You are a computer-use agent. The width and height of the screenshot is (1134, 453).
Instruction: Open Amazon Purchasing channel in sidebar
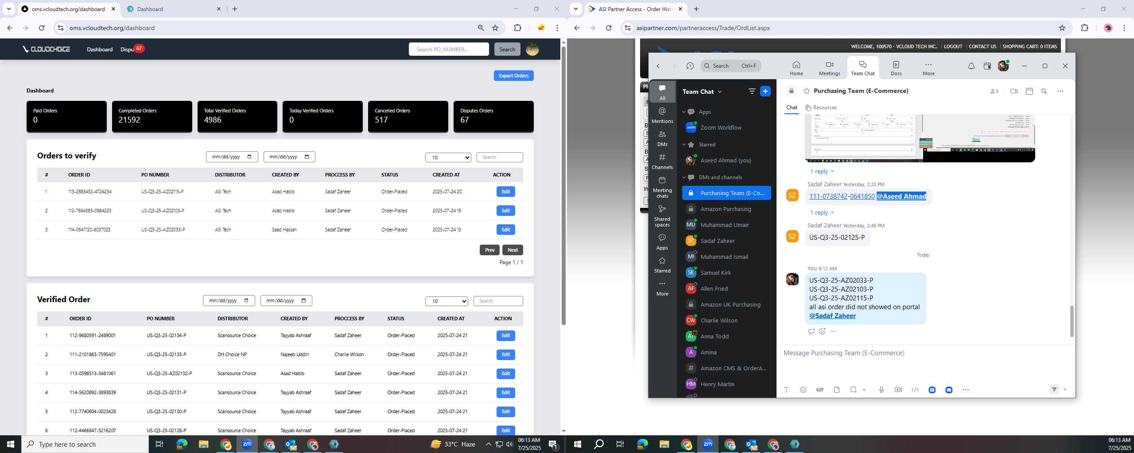(x=726, y=209)
